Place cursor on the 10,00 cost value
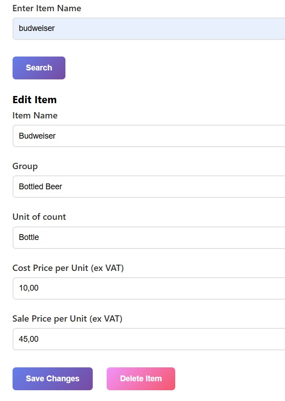This screenshot has height=401, width=285. pos(29,288)
